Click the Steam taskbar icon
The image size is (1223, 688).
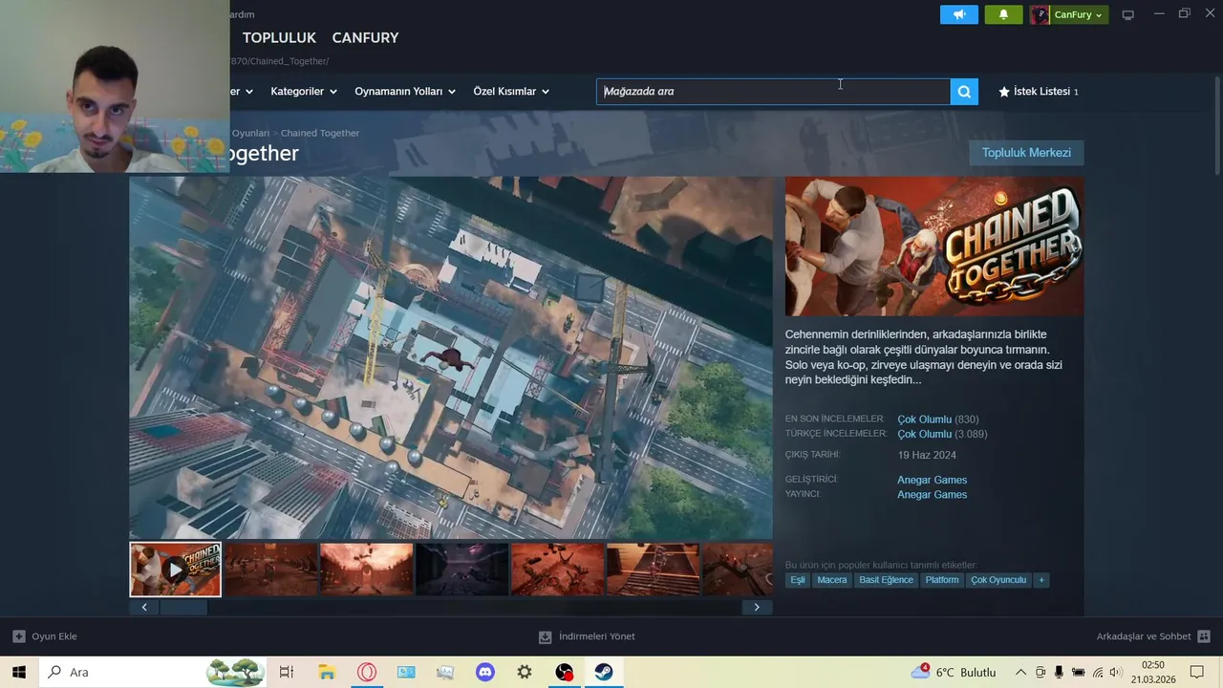click(x=604, y=672)
